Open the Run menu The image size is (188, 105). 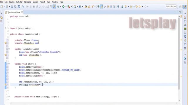pos(48,2)
